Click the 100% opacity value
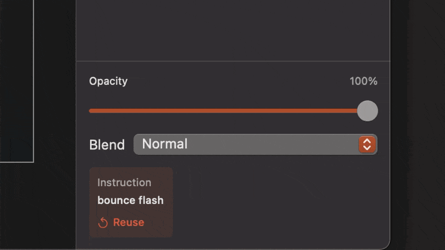This screenshot has height=250, width=445. tap(363, 81)
